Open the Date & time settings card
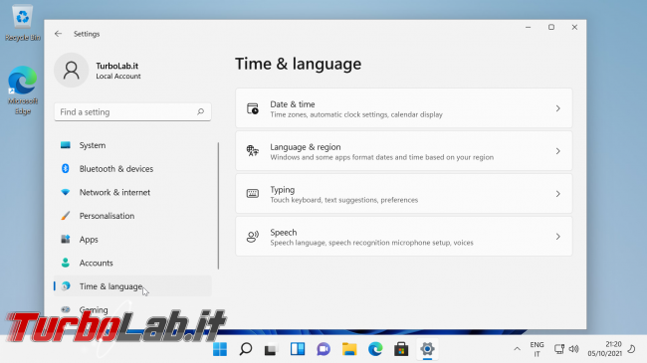 404,108
